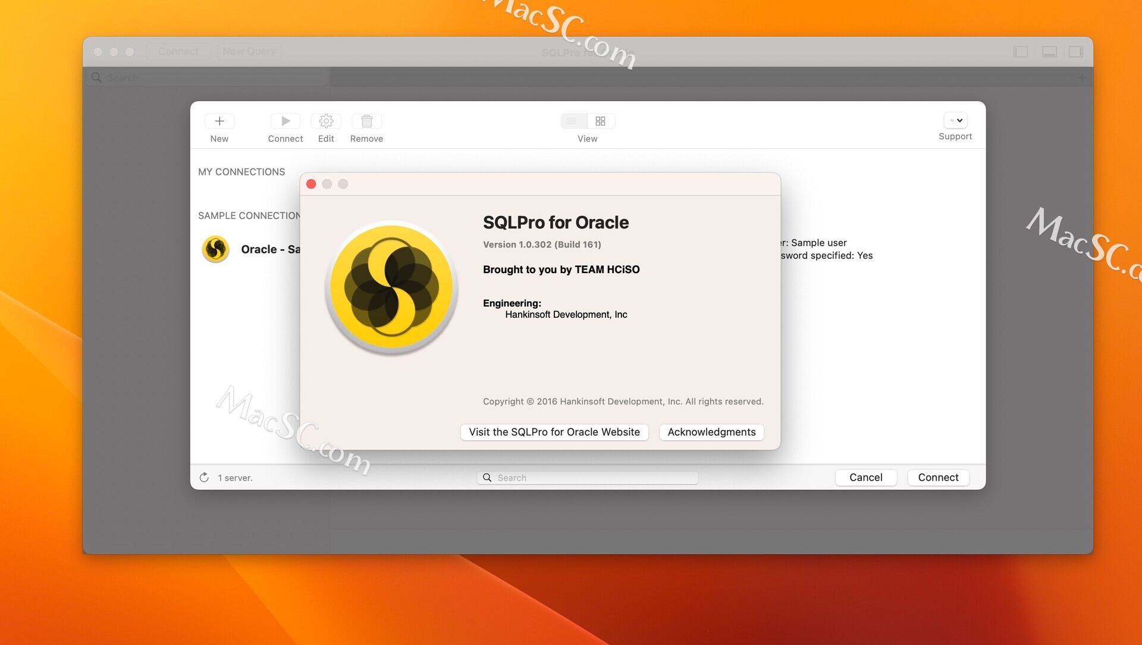Select the Connect menu tab

[174, 50]
